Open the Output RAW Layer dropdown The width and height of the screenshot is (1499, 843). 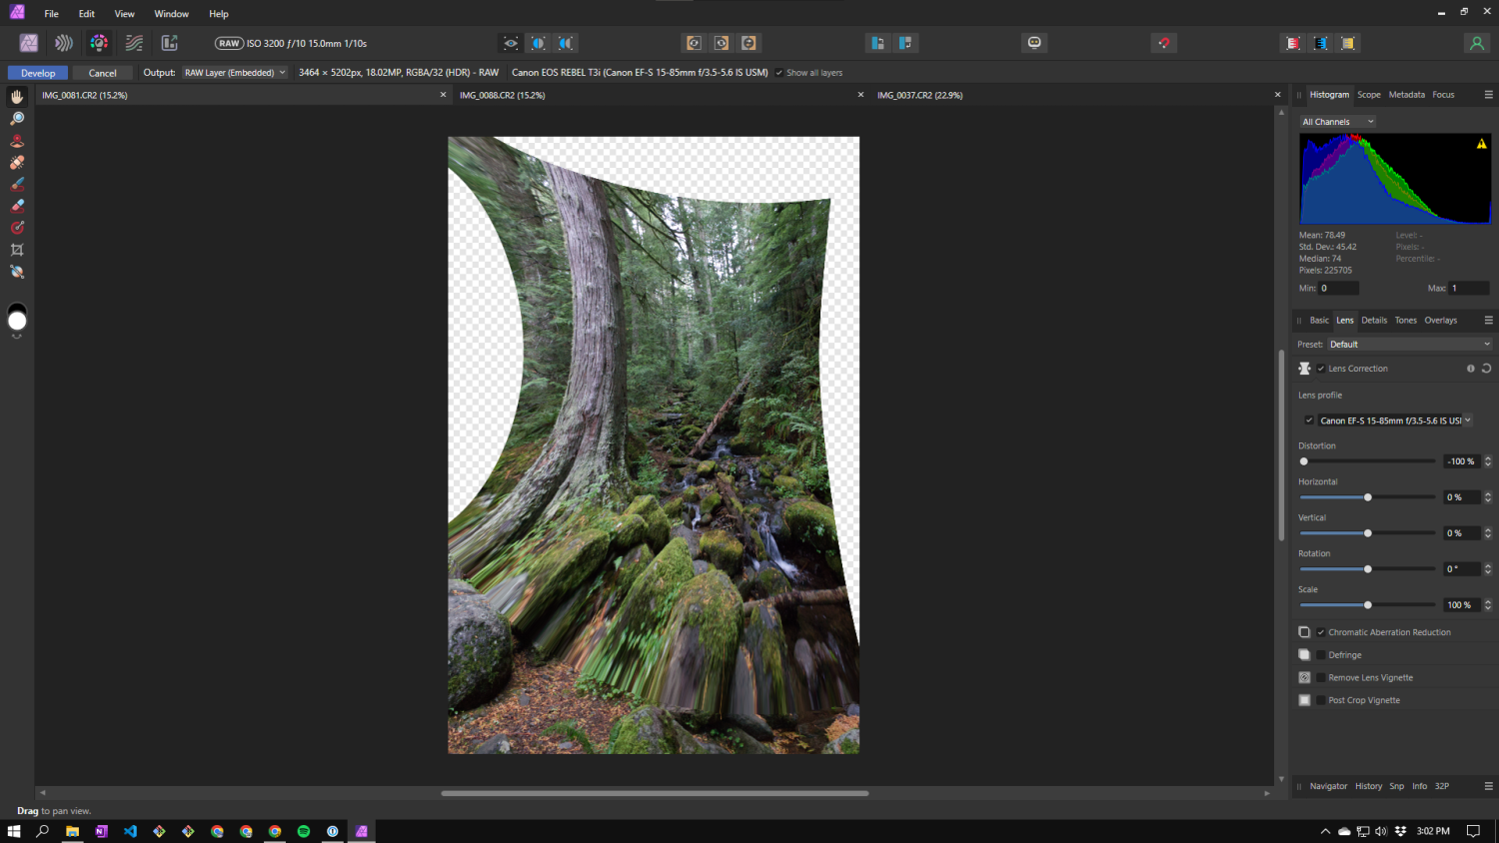pos(235,73)
